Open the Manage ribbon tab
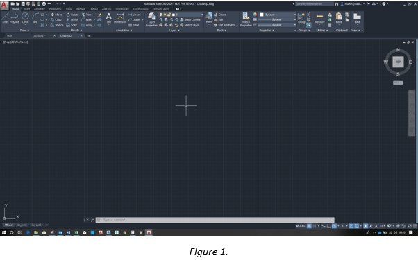The image size is (418, 260). coord(80,9)
